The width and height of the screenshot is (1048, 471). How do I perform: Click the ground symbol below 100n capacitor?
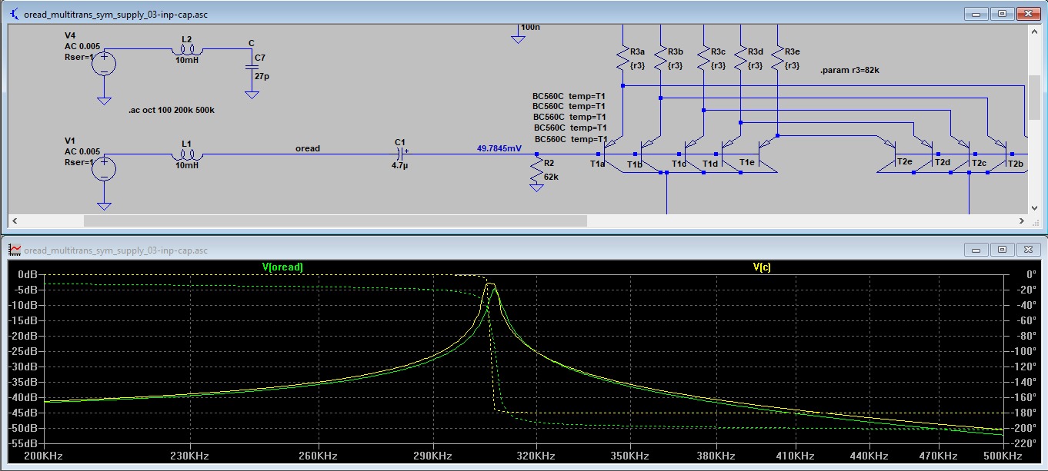click(519, 38)
